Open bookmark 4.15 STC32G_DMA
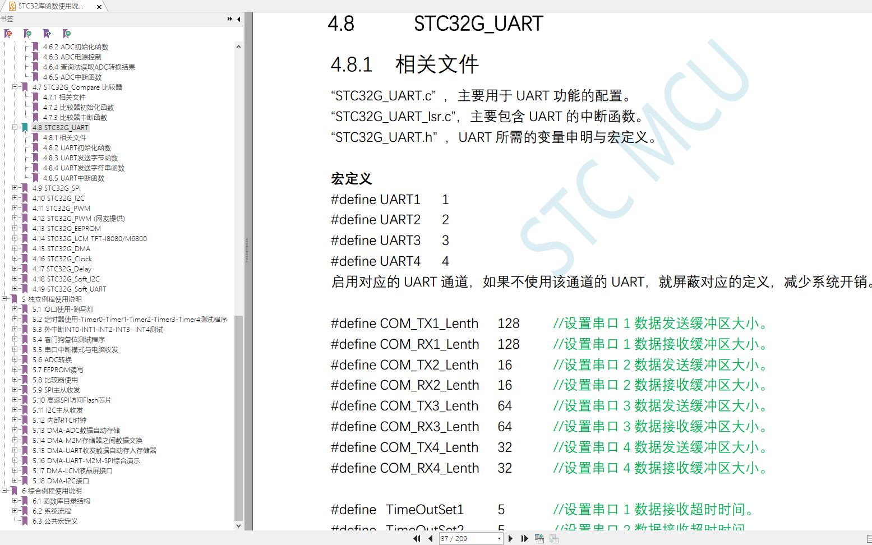This screenshot has width=872, height=545. (x=61, y=249)
